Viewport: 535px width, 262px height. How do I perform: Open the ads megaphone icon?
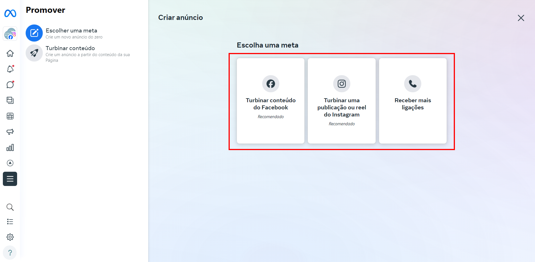click(10, 132)
